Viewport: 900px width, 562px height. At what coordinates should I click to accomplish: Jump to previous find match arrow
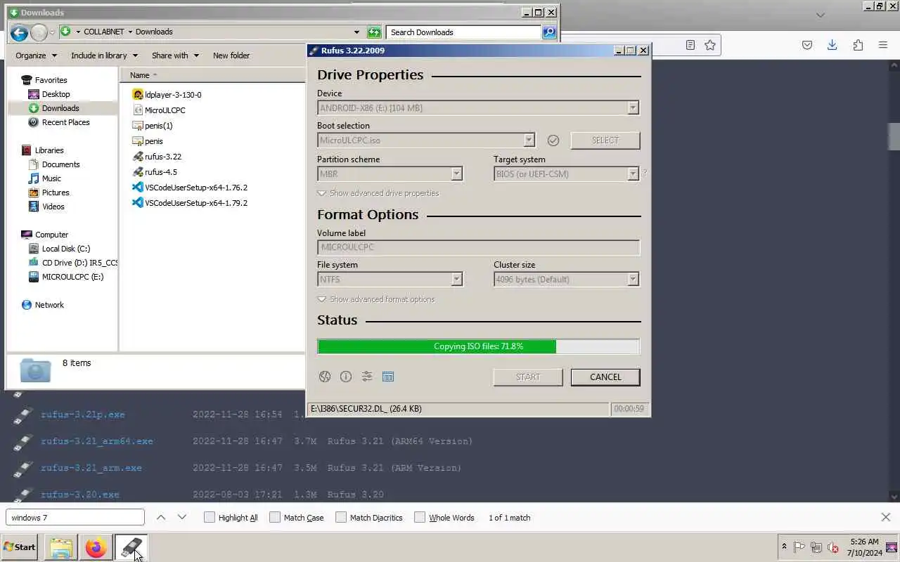[161, 517]
